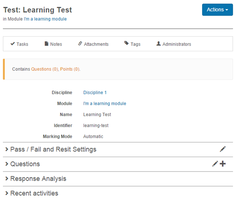Click the Questions pencil edit icon

215,164
